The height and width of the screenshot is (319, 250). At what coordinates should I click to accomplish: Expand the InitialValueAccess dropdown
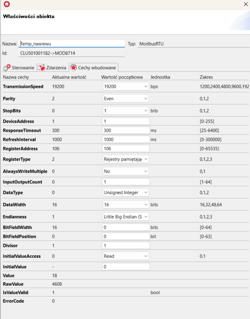tap(126, 256)
